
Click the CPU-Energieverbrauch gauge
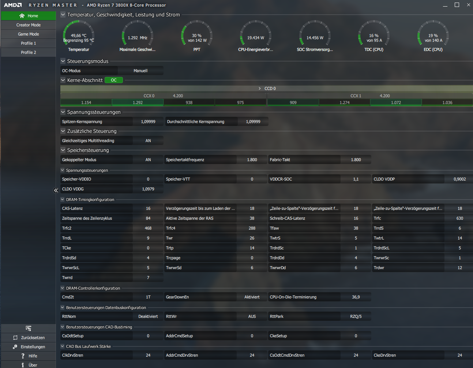(256, 36)
